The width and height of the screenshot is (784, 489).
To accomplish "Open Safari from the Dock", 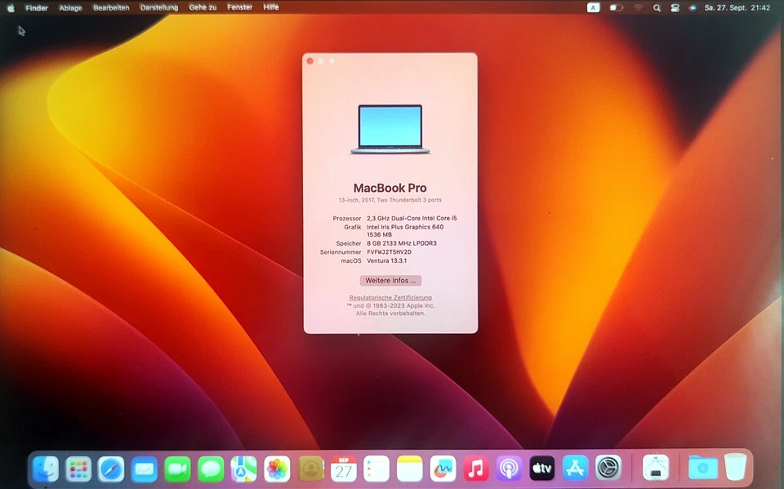I will (111, 468).
